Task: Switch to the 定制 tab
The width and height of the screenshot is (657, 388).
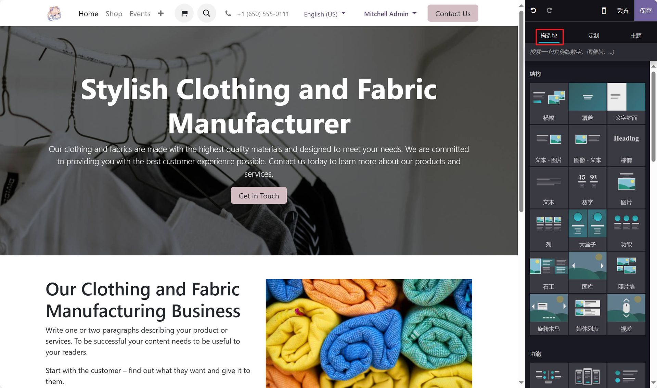Action: pyautogui.click(x=593, y=36)
